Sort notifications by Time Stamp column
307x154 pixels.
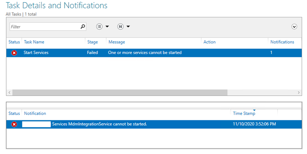click(244, 113)
